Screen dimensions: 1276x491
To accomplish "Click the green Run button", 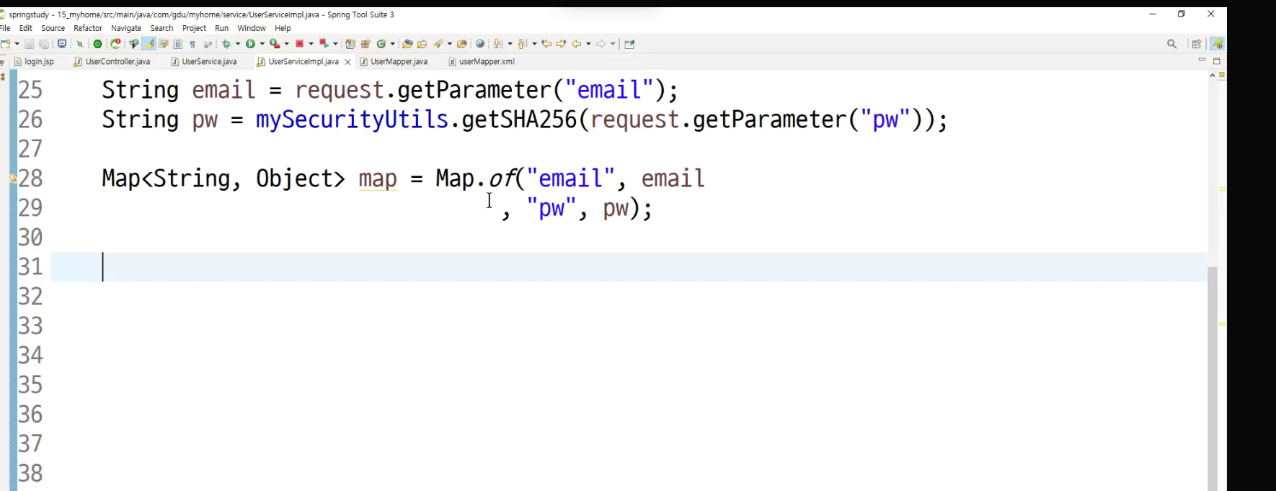I will point(250,44).
